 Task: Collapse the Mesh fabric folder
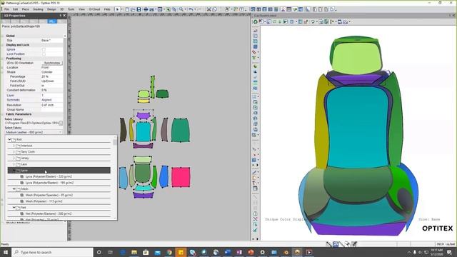(x=14, y=188)
